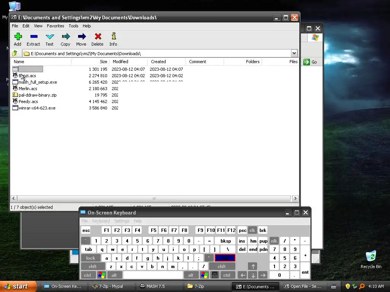This screenshot has width=390, height=292.
Task: Toggle the right shft key
Action: coord(222,267)
